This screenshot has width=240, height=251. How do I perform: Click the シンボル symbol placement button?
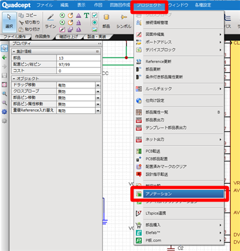[x=124, y=22]
